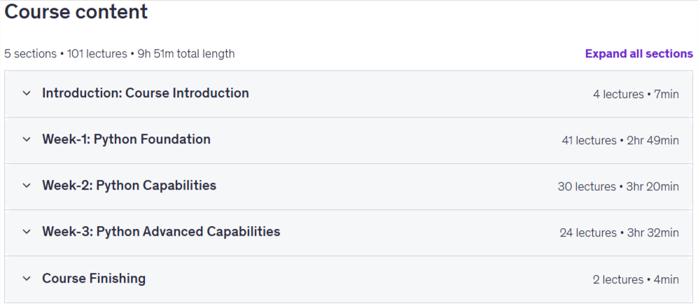Image resolution: width=698 pixels, height=305 pixels.
Task: Select the 2 lectures • 4min text
Action: [x=636, y=280]
